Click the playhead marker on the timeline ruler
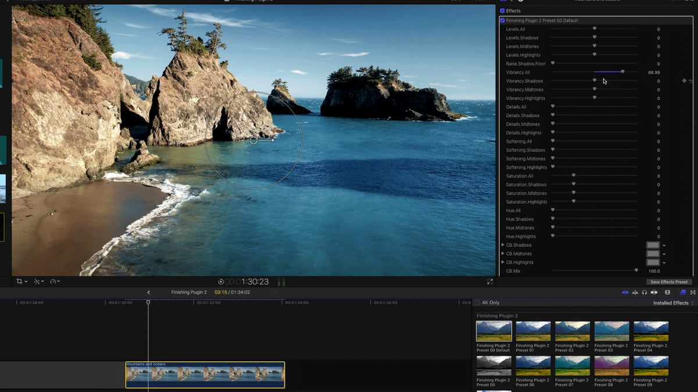This screenshot has width=698, height=392. point(148,302)
